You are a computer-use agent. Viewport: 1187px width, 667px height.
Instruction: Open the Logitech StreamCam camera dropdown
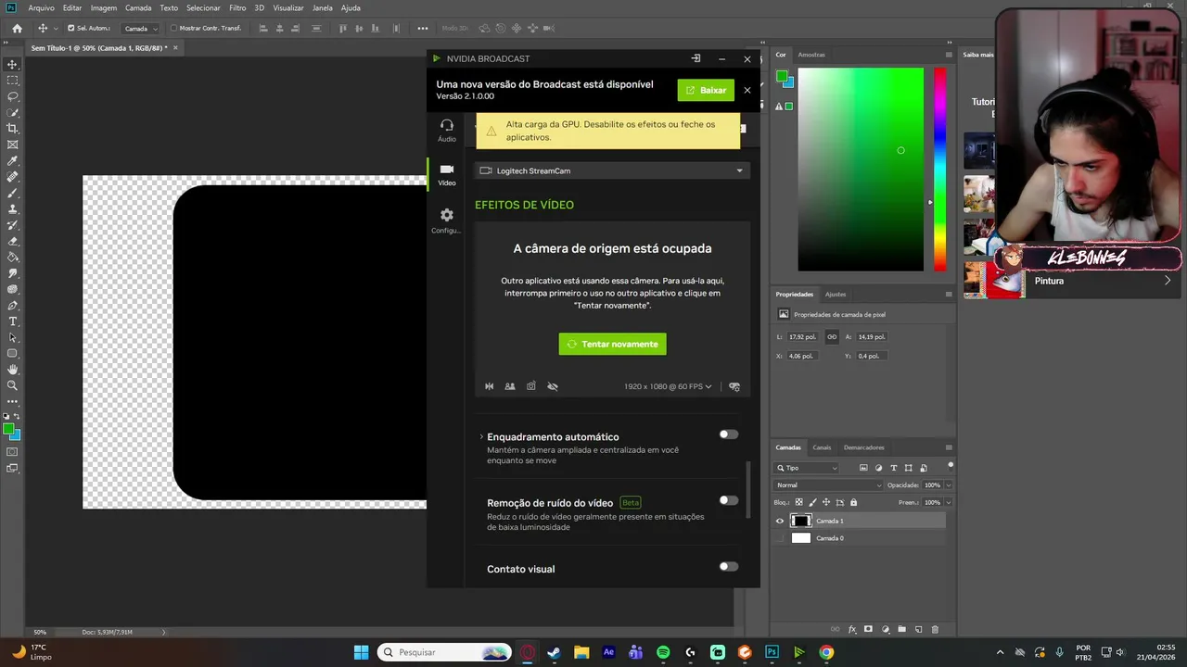pos(612,170)
